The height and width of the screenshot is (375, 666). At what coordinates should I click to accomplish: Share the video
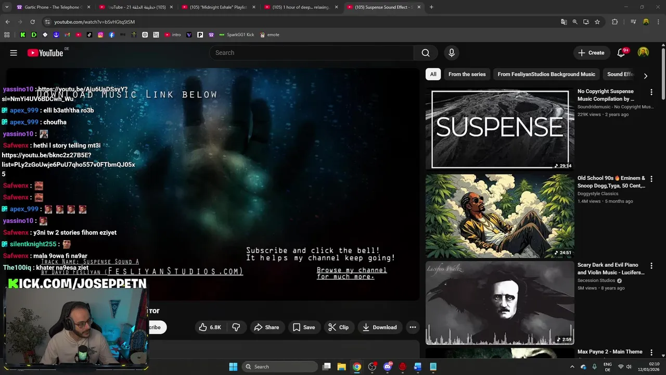coord(267,327)
